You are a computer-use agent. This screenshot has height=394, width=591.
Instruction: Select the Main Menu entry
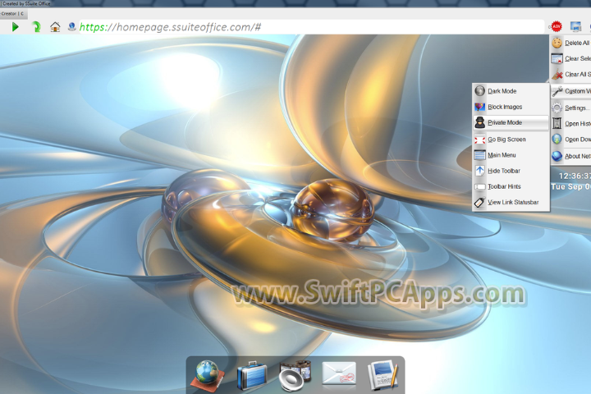[511, 155]
